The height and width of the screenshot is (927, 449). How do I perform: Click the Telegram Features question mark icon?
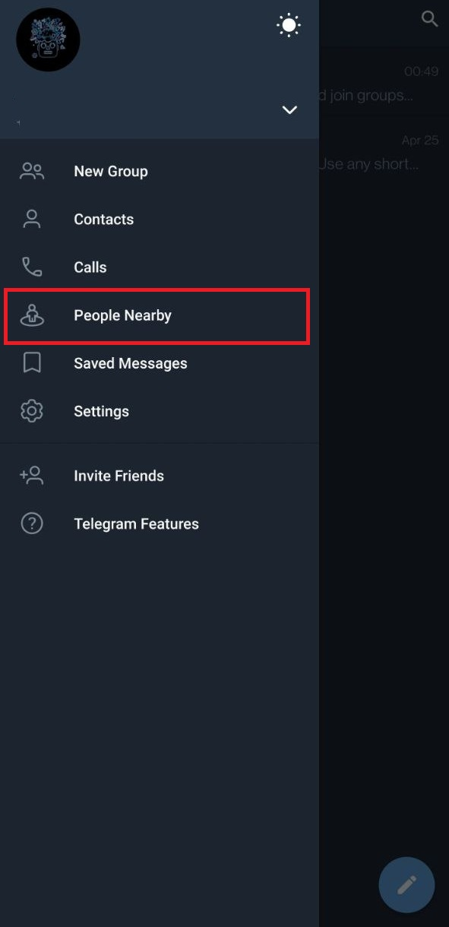pyautogui.click(x=32, y=524)
